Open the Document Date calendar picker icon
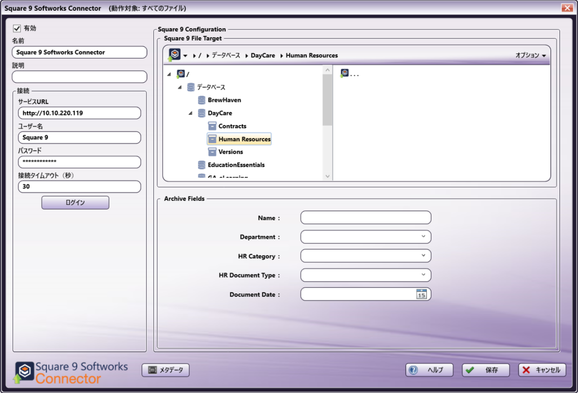 tap(421, 294)
